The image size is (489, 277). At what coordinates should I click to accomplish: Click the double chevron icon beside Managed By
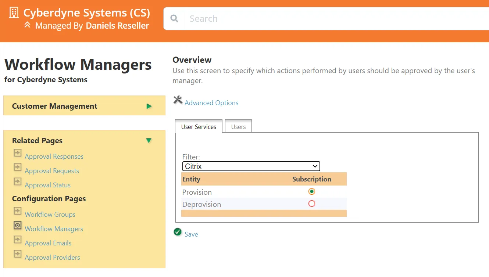point(27,25)
